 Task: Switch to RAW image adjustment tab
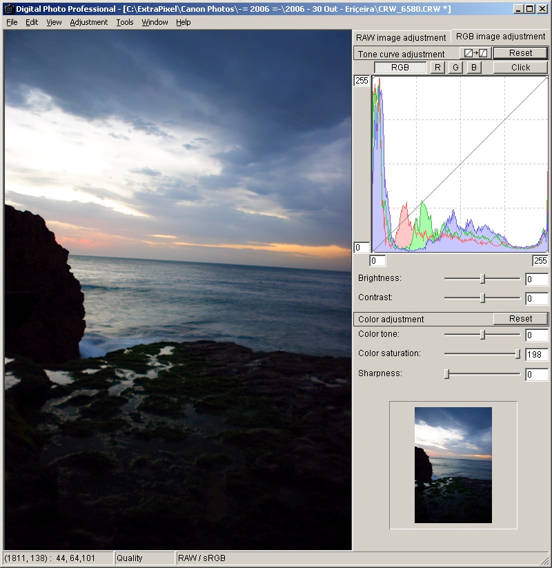coord(401,38)
